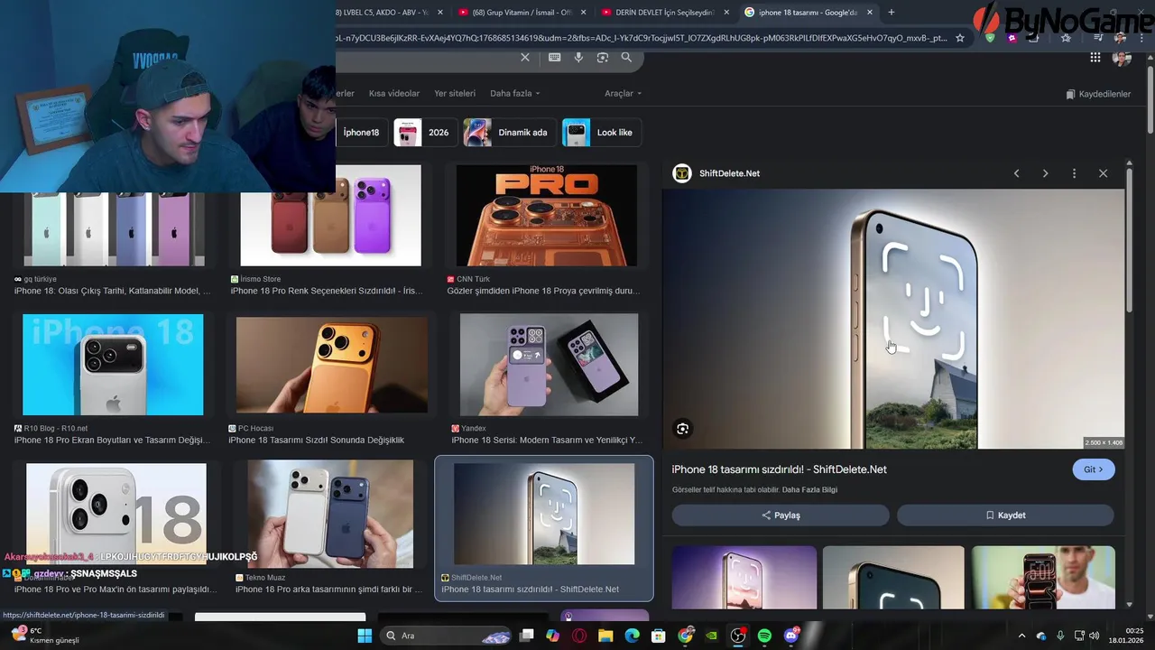Clear the Google search box text
This screenshot has height=650, width=1155.
click(525, 57)
